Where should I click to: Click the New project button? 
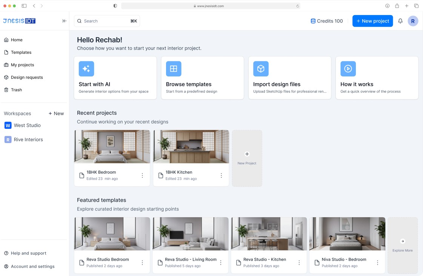372,21
